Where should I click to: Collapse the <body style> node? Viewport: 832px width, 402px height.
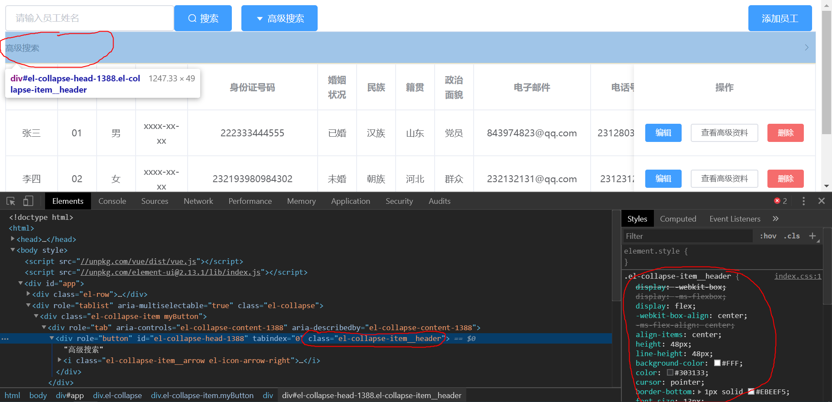pyautogui.click(x=13, y=250)
